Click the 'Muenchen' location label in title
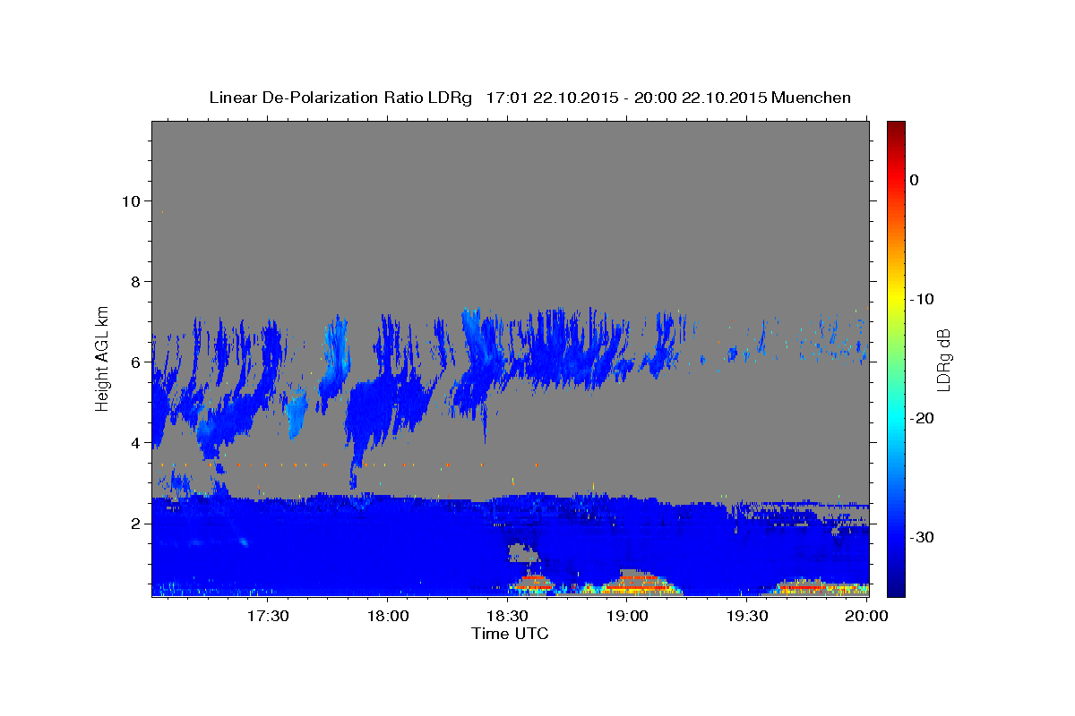Image resolution: width=1075 pixels, height=716 pixels. [x=811, y=98]
